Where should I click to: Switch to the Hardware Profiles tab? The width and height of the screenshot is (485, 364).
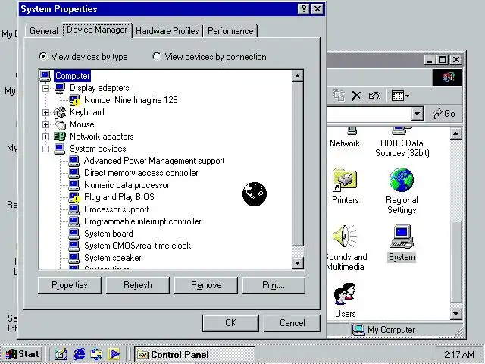tap(167, 31)
